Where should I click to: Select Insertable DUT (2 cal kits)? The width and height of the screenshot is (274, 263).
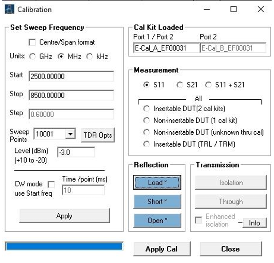(147, 109)
